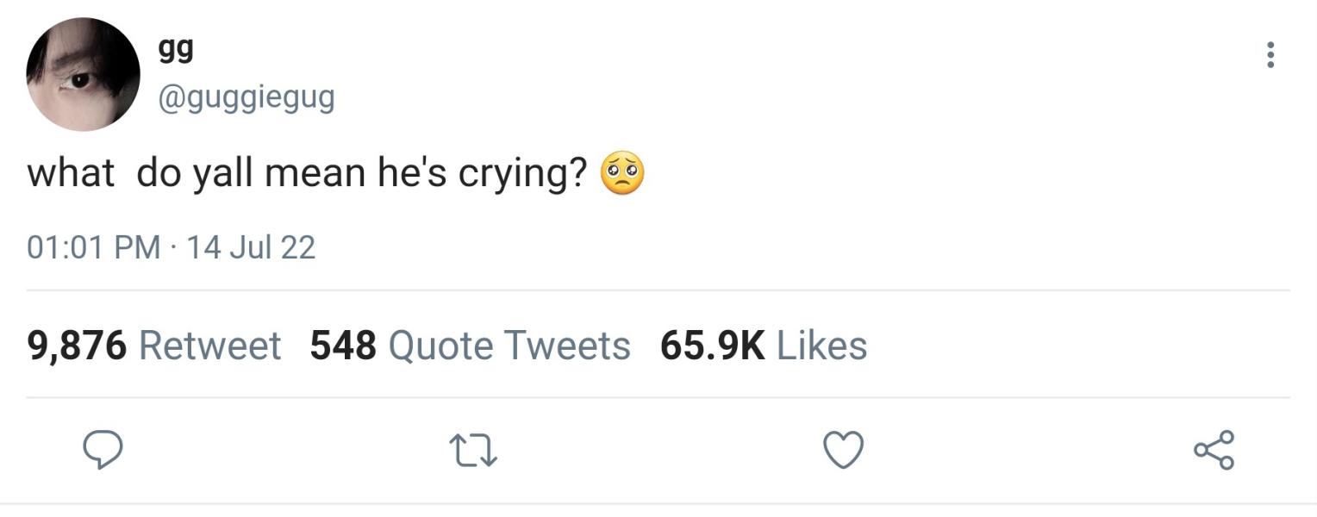Click the reply speech bubble icon

pos(103,450)
